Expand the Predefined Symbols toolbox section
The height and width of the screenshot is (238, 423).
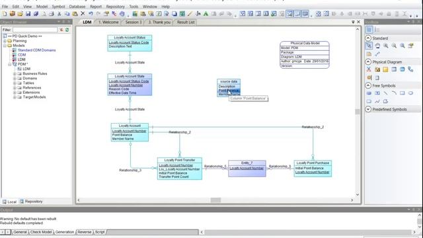point(368,109)
